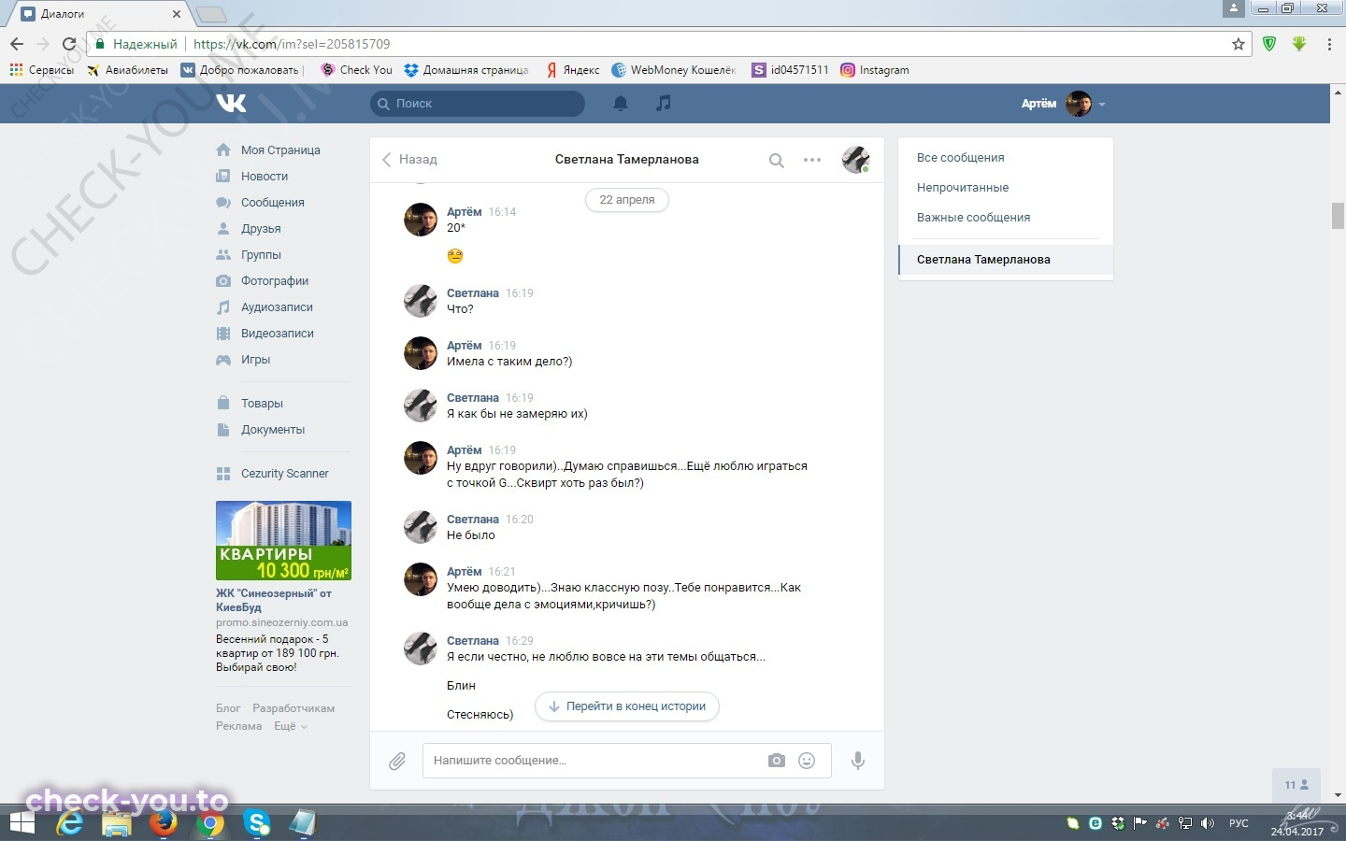1346x841 pixels.
Task: Open the Services apps bookmark
Action: (x=41, y=70)
